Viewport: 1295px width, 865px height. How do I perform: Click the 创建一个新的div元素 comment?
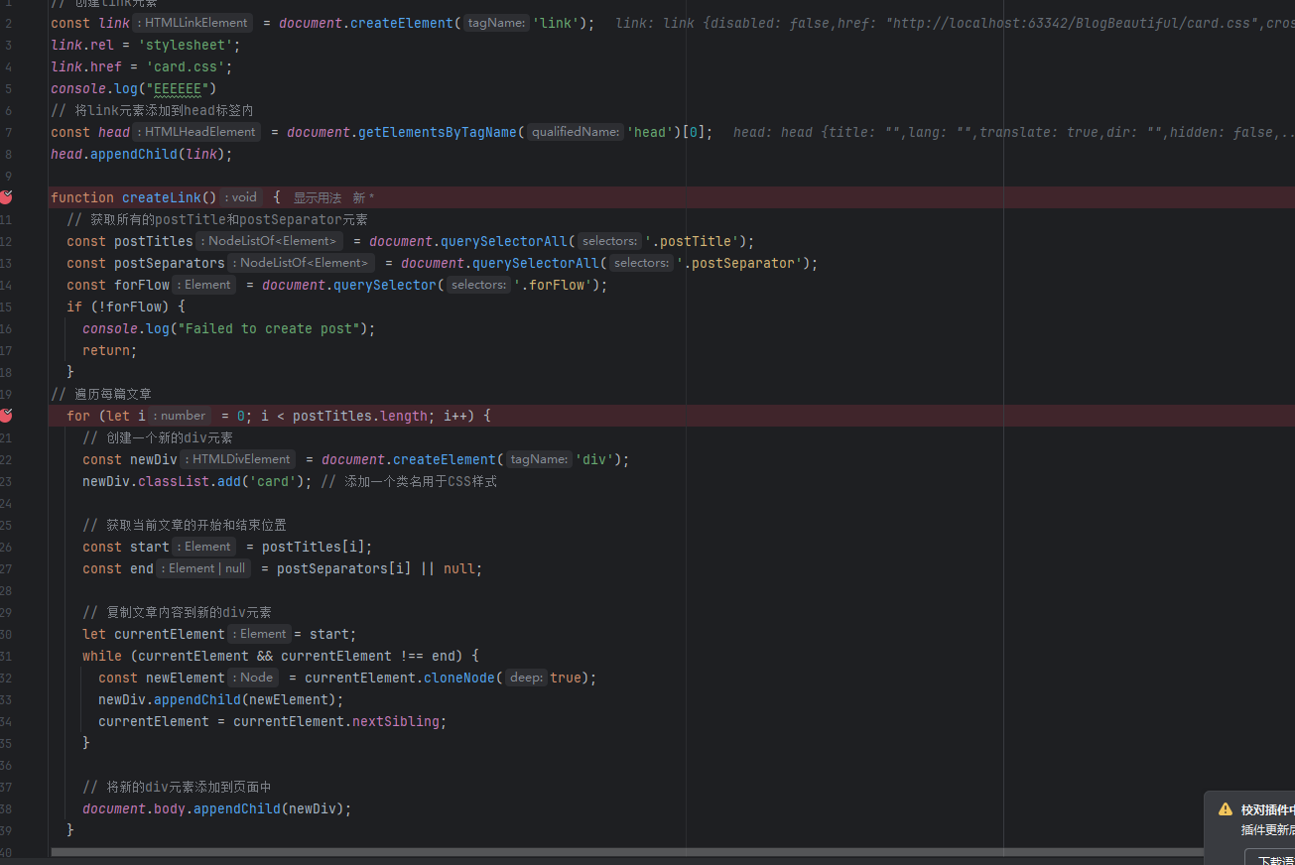click(x=158, y=437)
